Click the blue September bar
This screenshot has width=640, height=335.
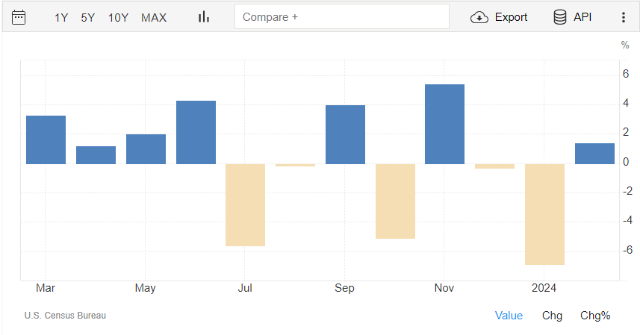pyautogui.click(x=345, y=134)
